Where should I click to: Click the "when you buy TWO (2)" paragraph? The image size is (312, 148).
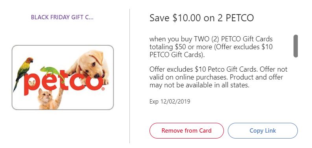point(211,47)
